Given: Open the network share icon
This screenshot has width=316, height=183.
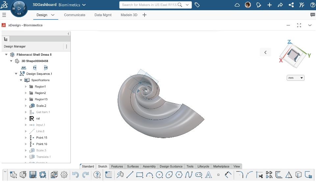Looking at the screenshot, I should [x=291, y=5].
